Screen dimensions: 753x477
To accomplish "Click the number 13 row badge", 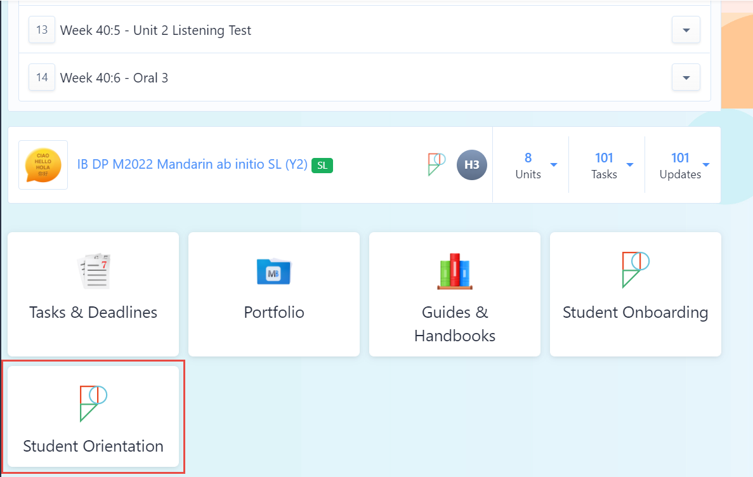I will click(42, 30).
